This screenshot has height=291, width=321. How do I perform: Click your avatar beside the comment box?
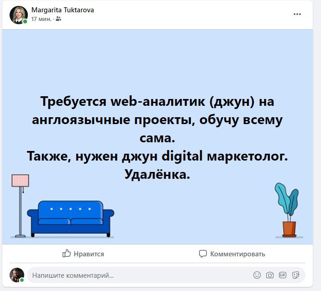[x=17, y=275]
